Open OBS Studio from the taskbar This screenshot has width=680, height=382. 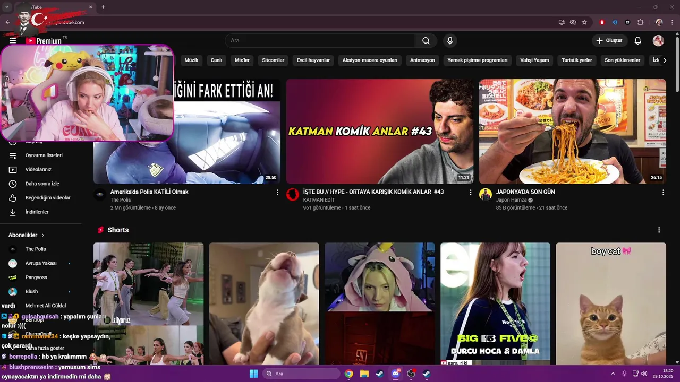(x=411, y=374)
